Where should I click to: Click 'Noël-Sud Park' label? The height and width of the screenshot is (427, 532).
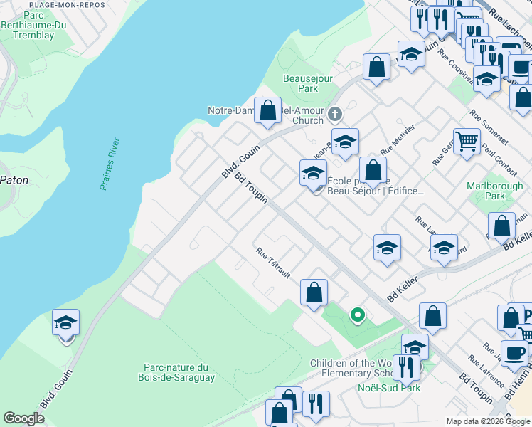pyautogui.click(x=389, y=388)
